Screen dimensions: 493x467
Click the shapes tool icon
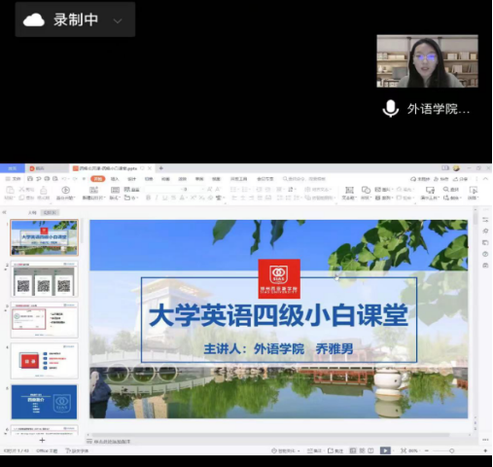coord(366,191)
